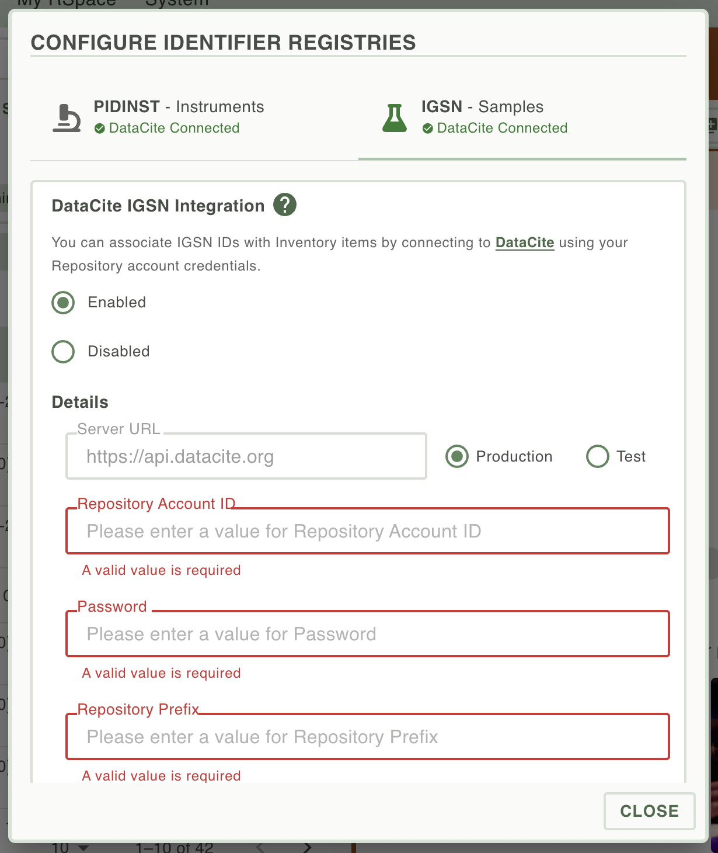Switch to IGSN - Samples tab
The width and height of the screenshot is (718, 853).
point(522,118)
